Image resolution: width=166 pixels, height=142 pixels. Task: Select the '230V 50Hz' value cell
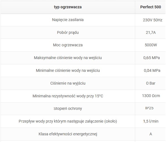(x=153, y=20)
